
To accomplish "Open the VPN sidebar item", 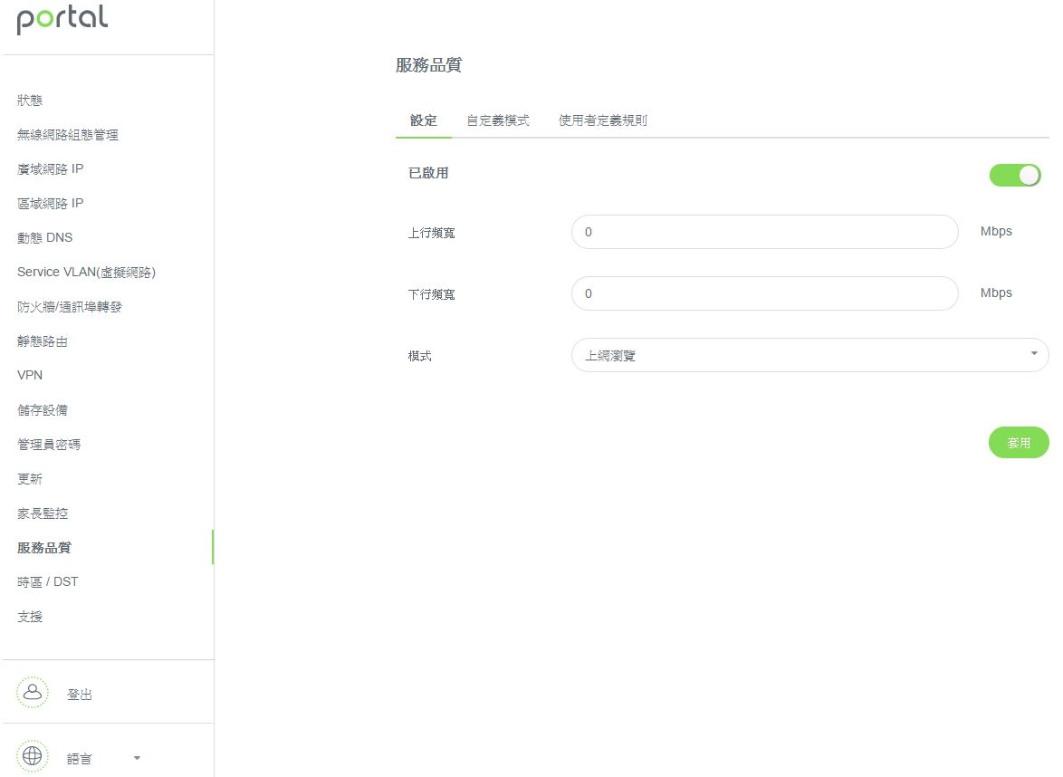I will [30, 376].
